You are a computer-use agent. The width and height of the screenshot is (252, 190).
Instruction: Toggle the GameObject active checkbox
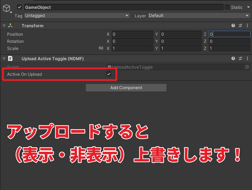[x=19, y=7]
